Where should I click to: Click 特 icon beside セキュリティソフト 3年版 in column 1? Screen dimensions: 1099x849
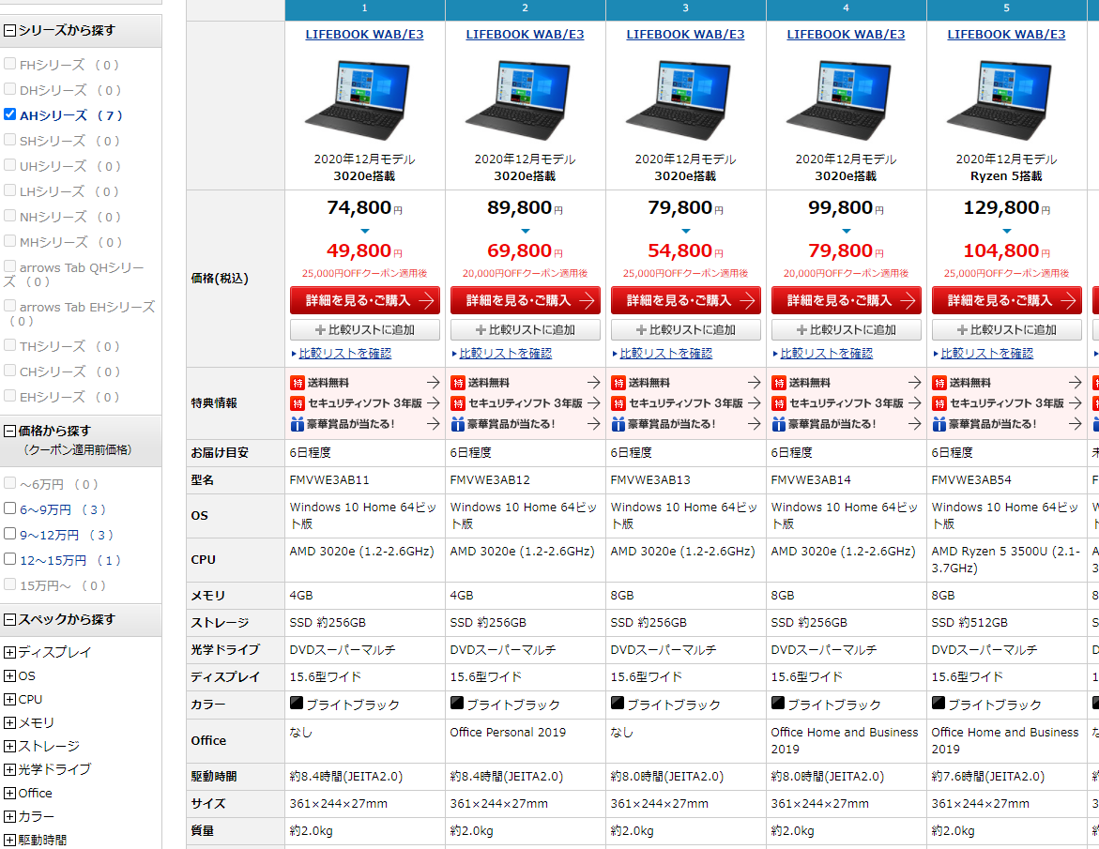point(298,402)
